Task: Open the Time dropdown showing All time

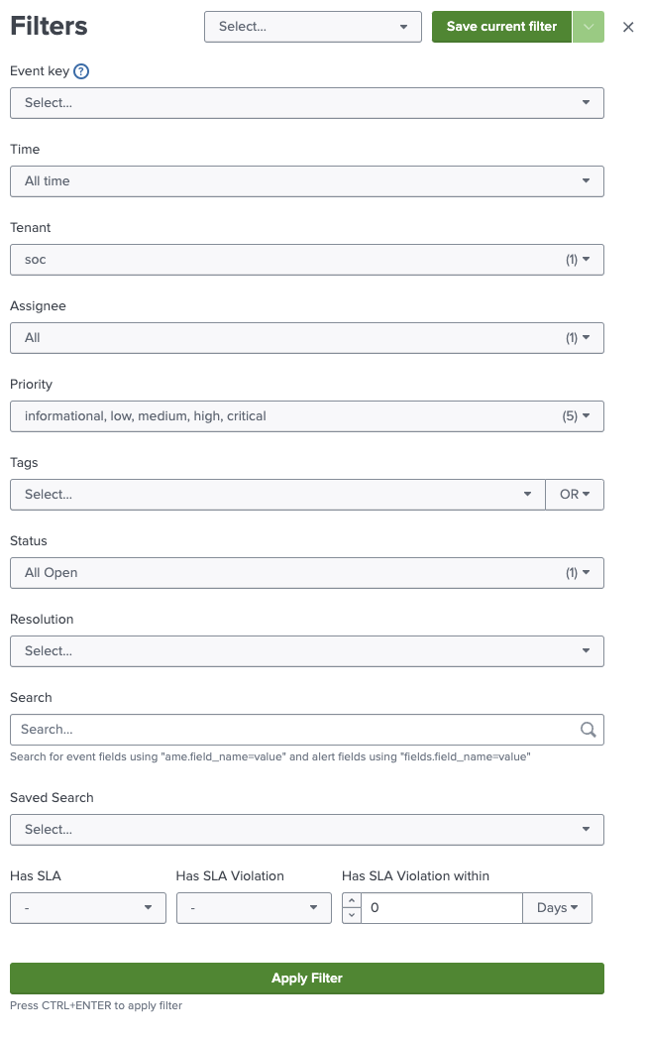Action: (x=306, y=180)
